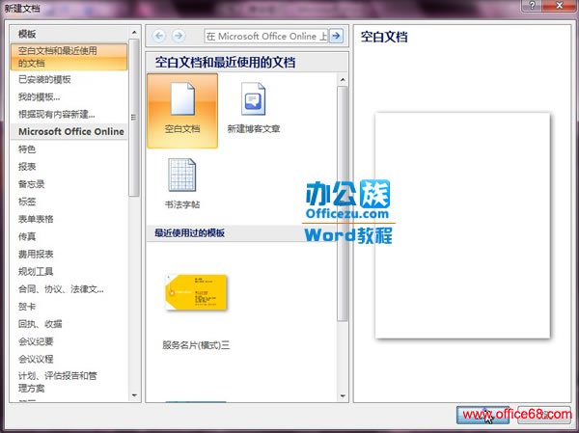Close the 新建文档 dialog
Screen dimensions: 579x433
coord(559,5)
